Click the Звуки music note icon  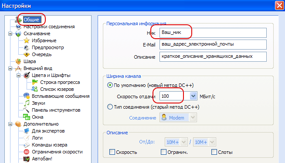point(27,103)
